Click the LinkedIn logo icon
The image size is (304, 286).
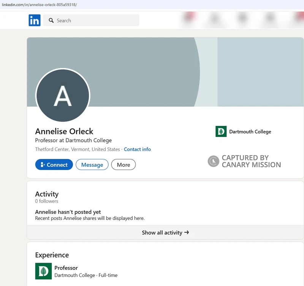click(35, 20)
